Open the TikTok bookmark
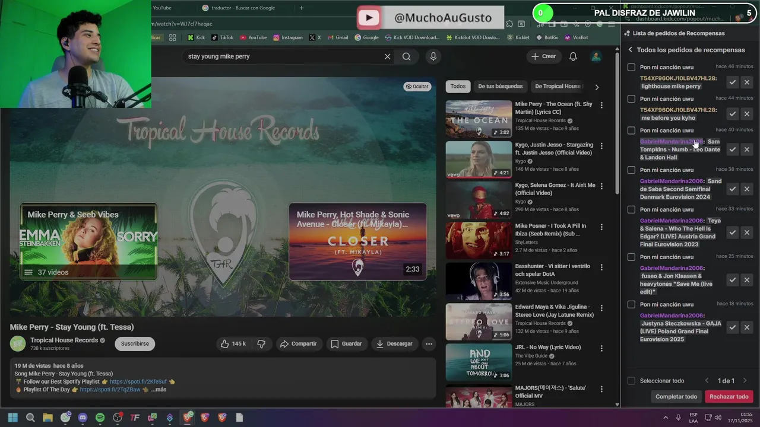 click(223, 37)
